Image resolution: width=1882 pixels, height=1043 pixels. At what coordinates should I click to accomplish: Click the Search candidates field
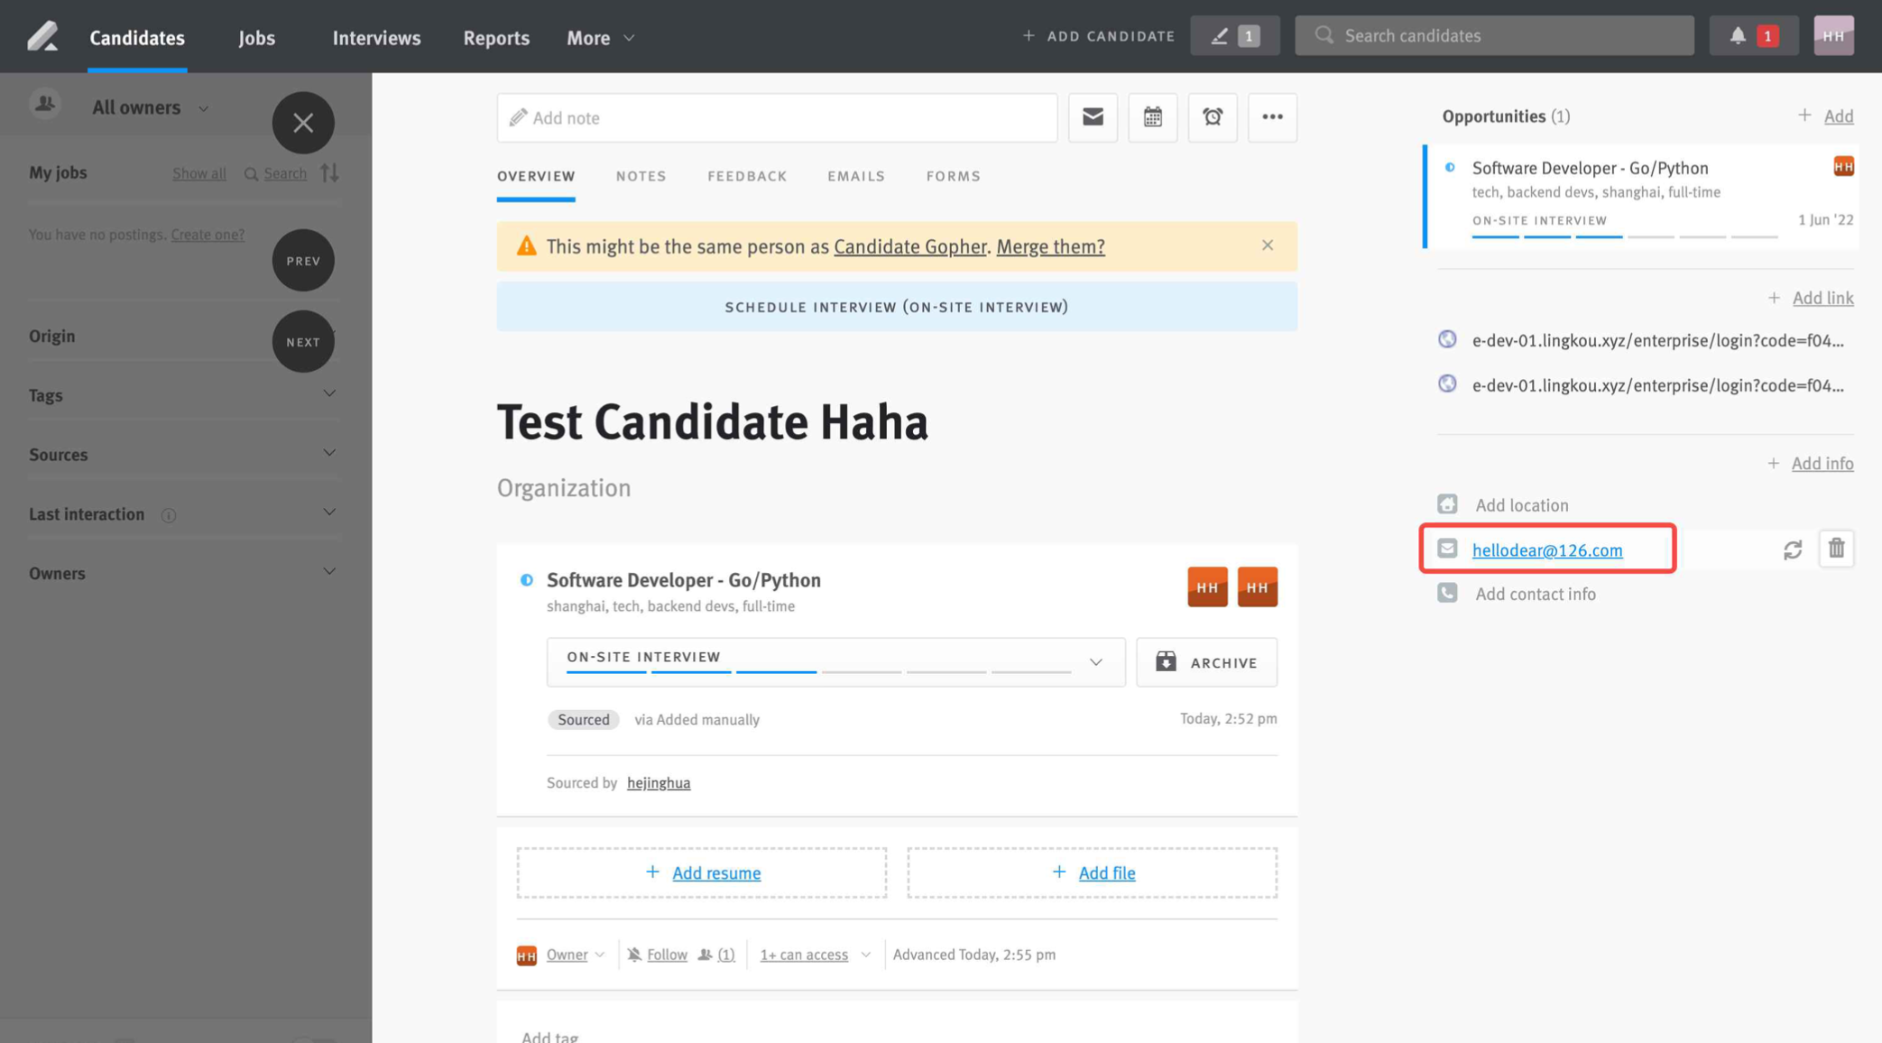(1494, 36)
